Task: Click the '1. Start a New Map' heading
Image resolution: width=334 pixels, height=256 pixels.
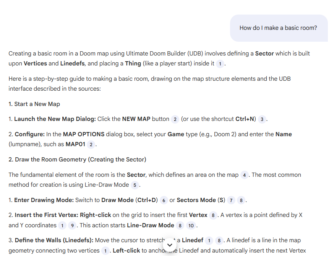Action: click(34, 104)
